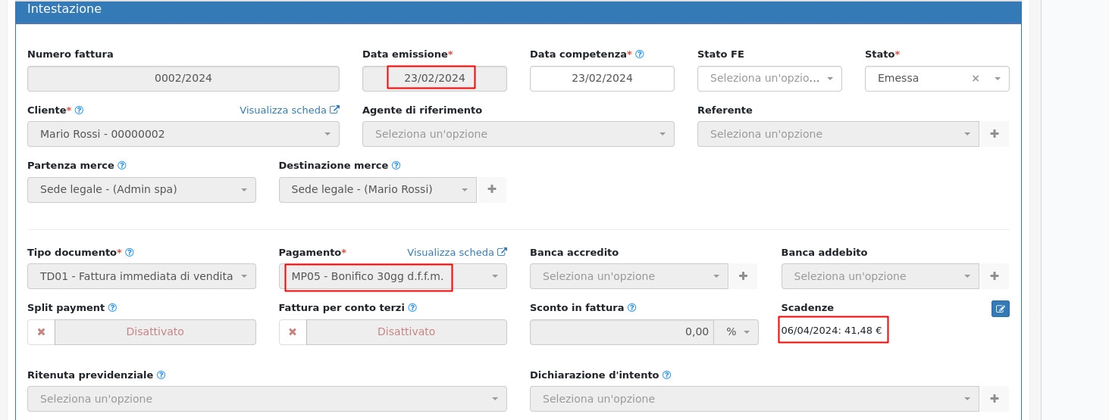This screenshot has width=1109, height=420.
Task: Click the edit Scadenze pencil icon
Action: click(x=1000, y=309)
